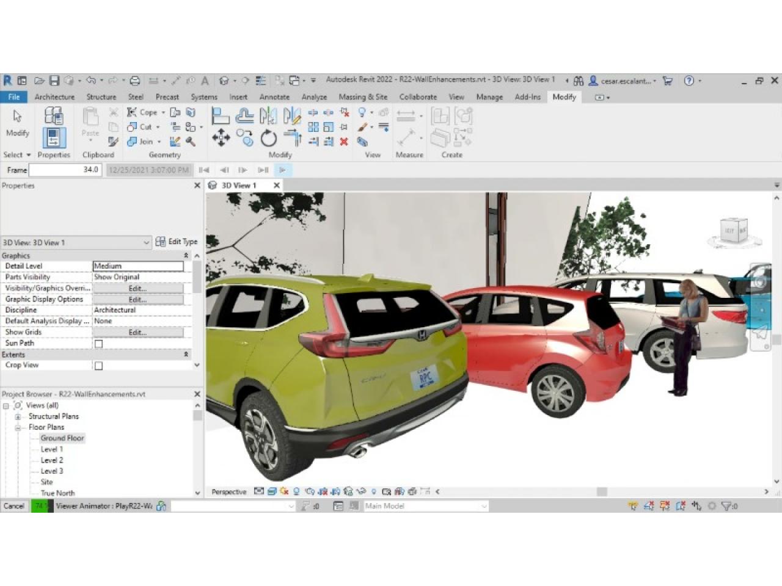Image resolution: width=782 pixels, height=586 pixels.
Task: Select the Copy tool
Action: click(245, 139)
